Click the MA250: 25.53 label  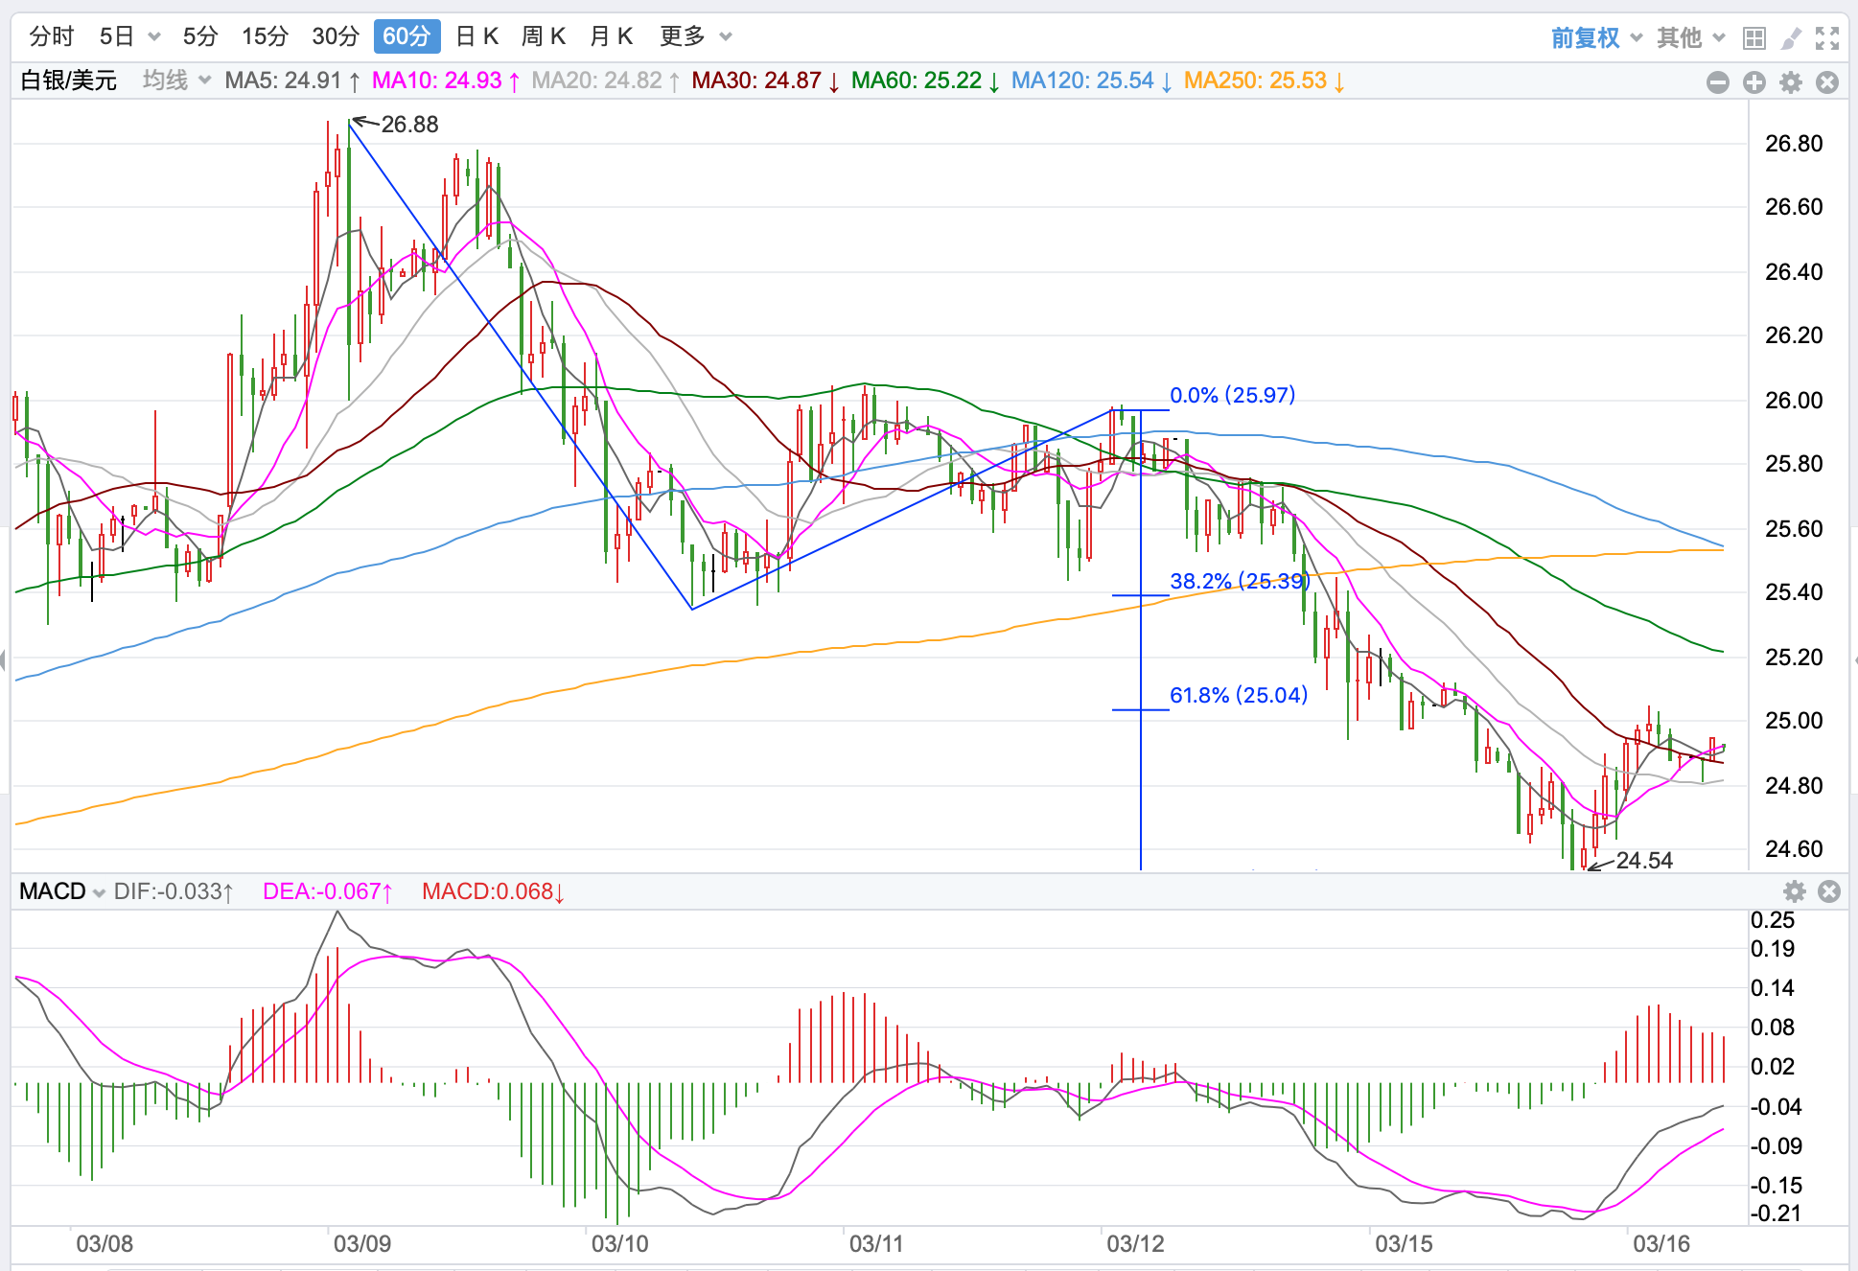(x=1265, y=81)
